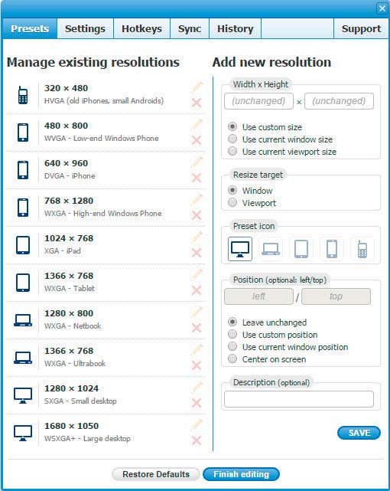Delete the 320 × 480 HVGA preset
Viewport: 390px width, 491px height.
pyautogui.click(x=197, y=103)
